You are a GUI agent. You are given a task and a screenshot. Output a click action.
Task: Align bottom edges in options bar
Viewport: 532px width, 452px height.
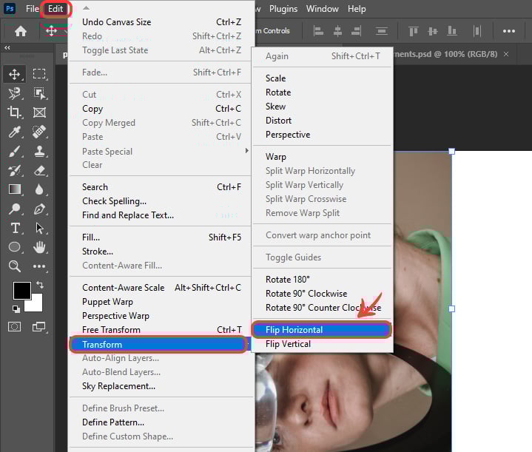pos(451,31)
